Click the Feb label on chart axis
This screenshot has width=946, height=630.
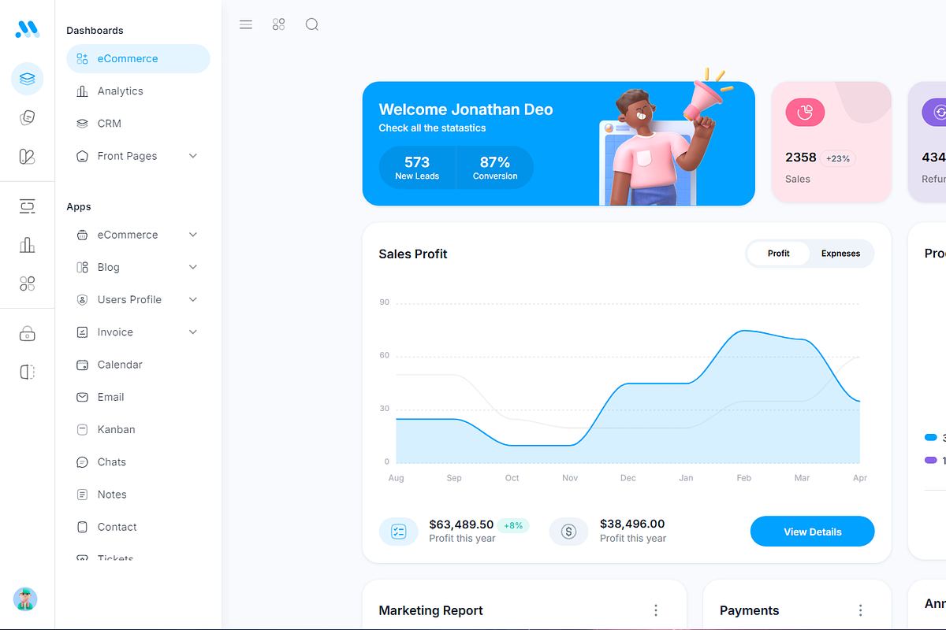744,478
